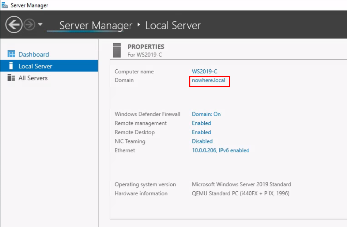Click the 'Domain' property label
This screenshot has height=227, width=347.
tap(124, 80)
